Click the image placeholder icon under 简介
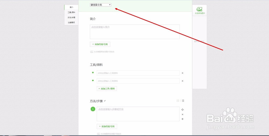This screenshot has width=269, height=136. coord(92,51)
